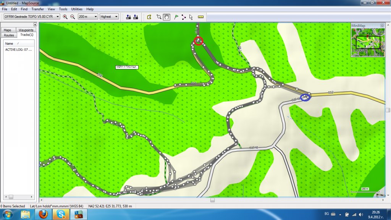Click the map scroll up arrow
This screenshot has height=220, width=391.
pos(388,25)
